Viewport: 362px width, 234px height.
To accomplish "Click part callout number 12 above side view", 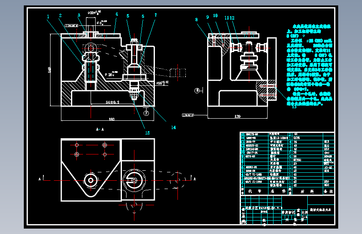I will pos(232,18).
